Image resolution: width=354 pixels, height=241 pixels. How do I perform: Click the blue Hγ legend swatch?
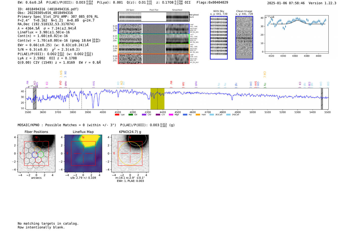click(x=185, y=115)
